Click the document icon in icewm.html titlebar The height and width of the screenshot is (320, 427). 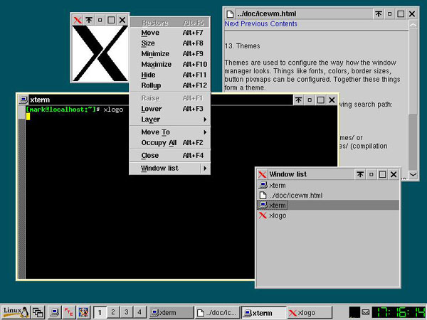click(230, 14)
